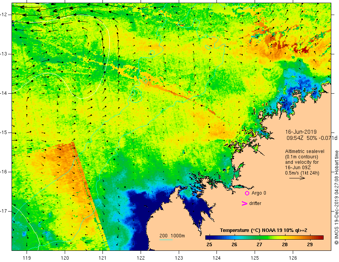Click the temperature color scale bar

(264, 238)
